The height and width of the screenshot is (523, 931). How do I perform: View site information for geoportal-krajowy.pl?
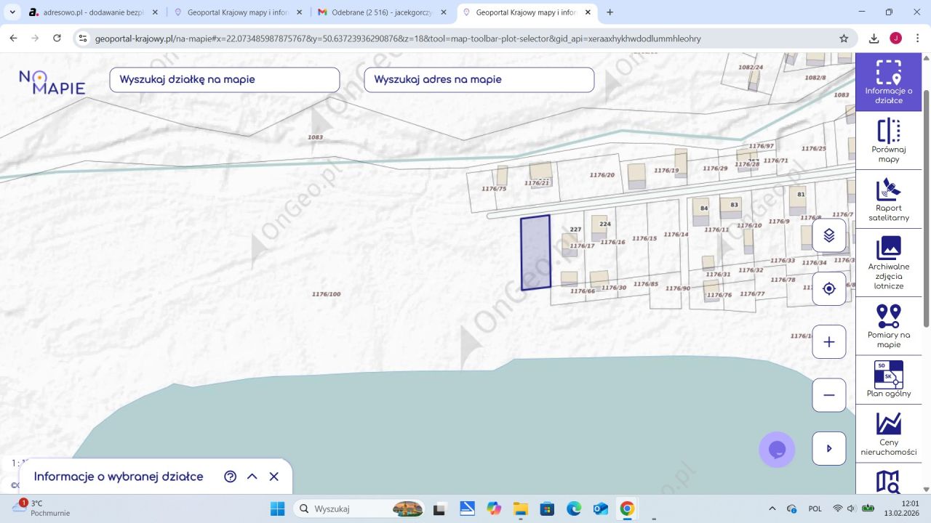coord(83,38)
